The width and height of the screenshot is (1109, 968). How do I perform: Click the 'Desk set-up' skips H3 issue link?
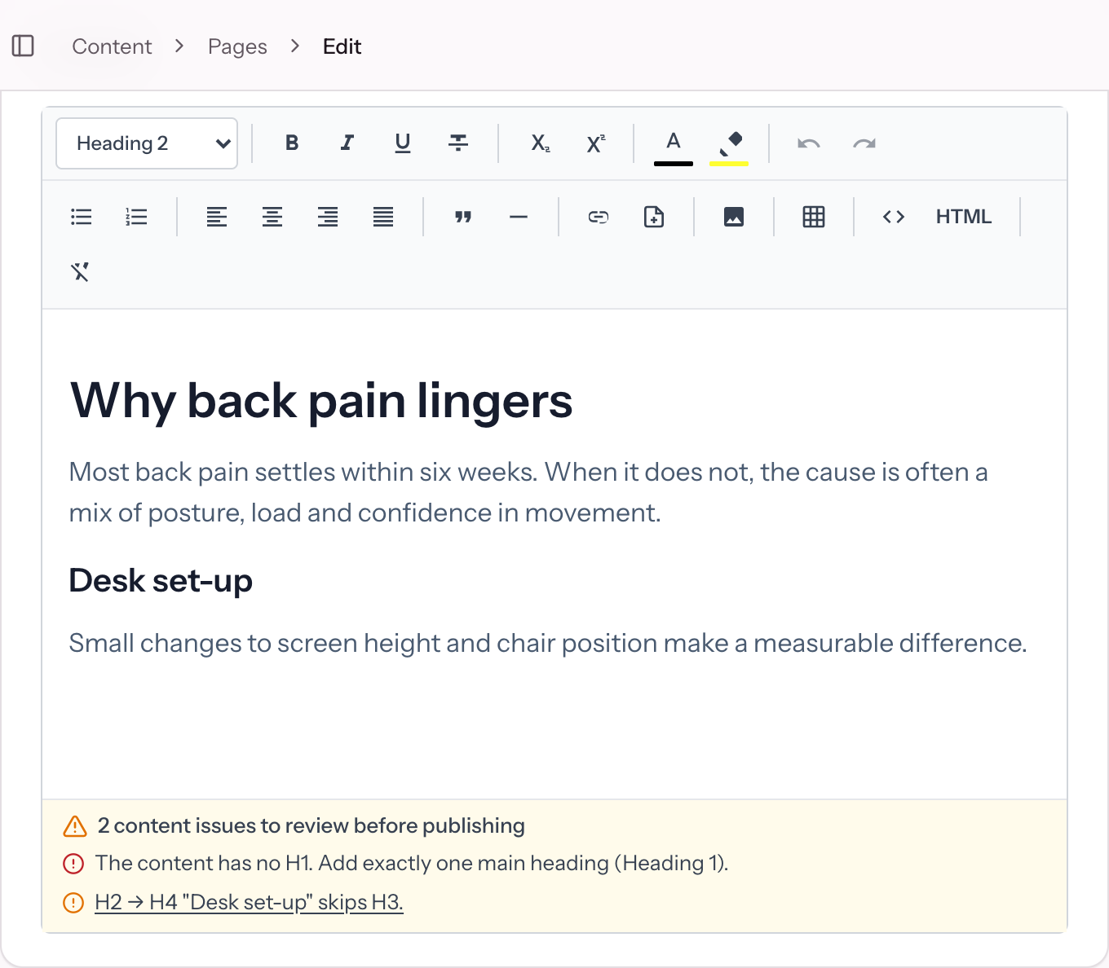pyautogui.click(x=249, y=902)
